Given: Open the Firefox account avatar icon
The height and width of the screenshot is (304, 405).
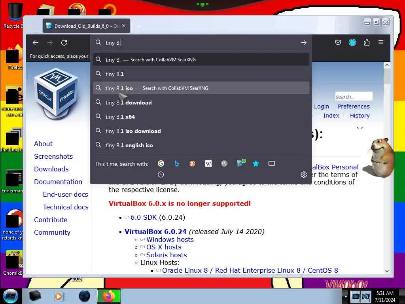Looking at the screenshot, I should (x=352, y=42).
